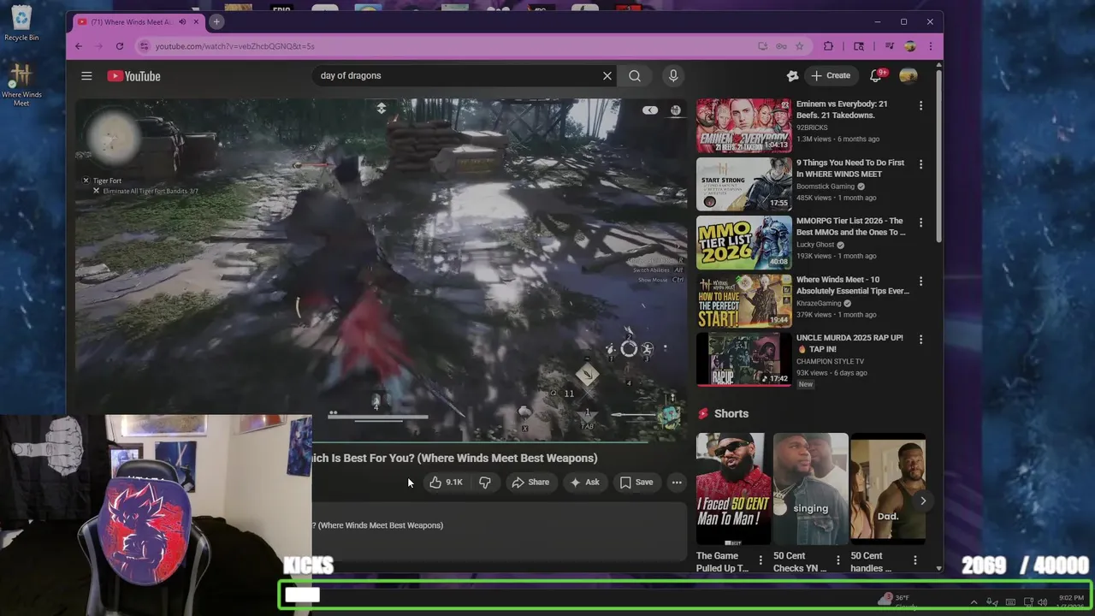Go back in Chrome
The width and height of the screenshot is (1095, 616).
coord(79,46)
